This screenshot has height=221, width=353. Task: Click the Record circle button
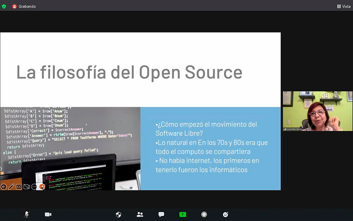(204, 214)
